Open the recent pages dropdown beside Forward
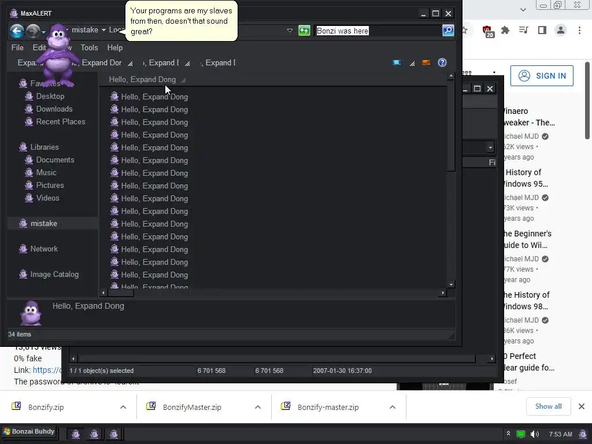592x444 pixels. click(44, 32)
